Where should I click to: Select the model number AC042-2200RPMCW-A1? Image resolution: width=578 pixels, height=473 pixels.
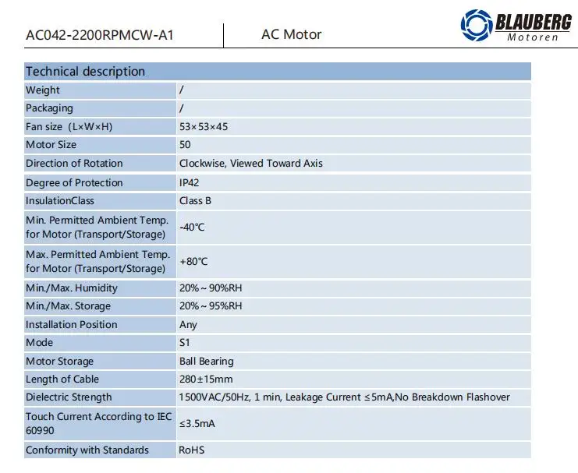coord(100,35)
